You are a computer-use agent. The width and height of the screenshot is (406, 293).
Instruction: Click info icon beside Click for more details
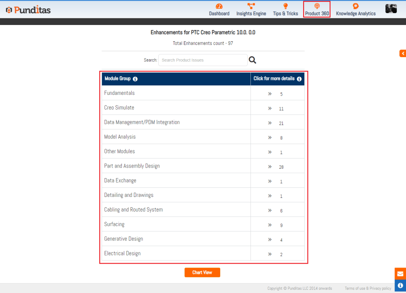(299, 79)
